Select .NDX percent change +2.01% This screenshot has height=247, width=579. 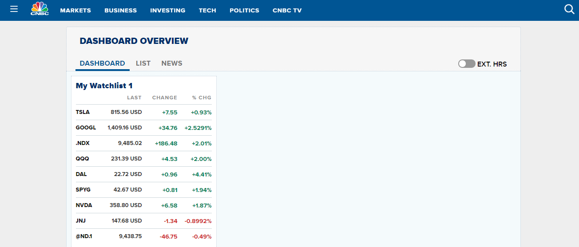click(202, 143)
